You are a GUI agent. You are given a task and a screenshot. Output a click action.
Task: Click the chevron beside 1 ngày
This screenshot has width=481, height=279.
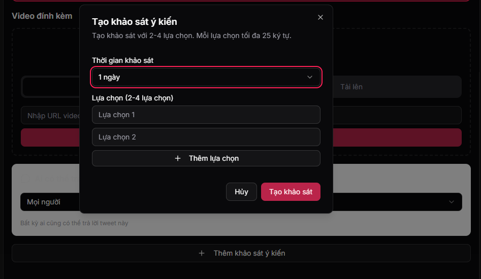pyautogui.click(x=310, y=77)
